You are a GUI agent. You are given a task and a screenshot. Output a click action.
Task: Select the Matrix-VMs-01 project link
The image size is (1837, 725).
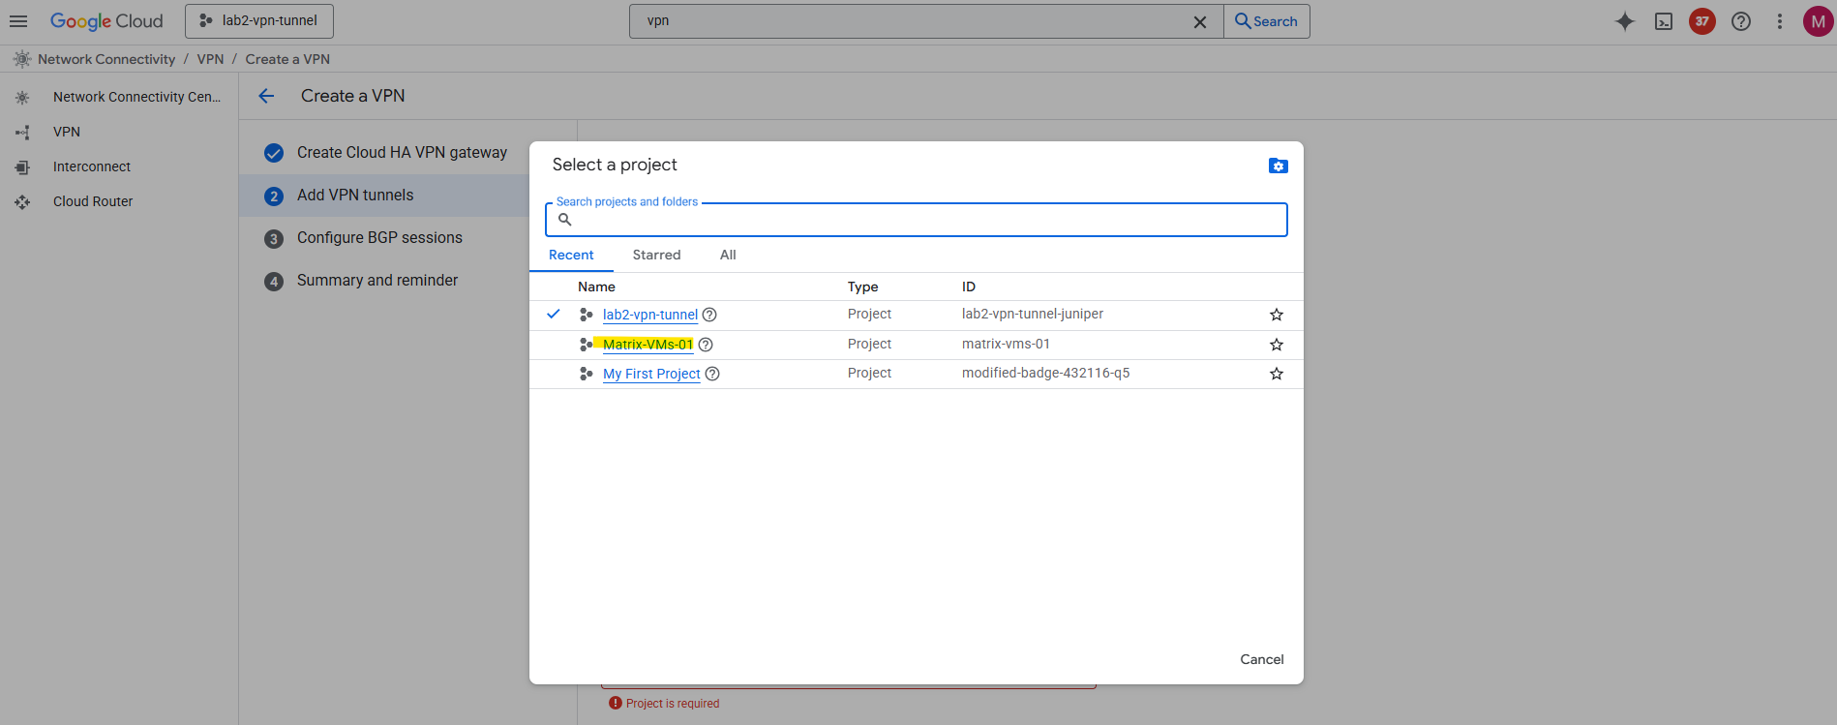[x=647, y=345]
